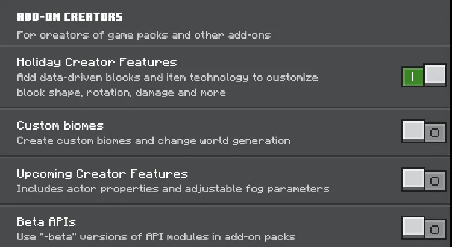The image size is (452, 247).
Task: Click the white knob of Holiday Creator toggle
Action: 435,75
